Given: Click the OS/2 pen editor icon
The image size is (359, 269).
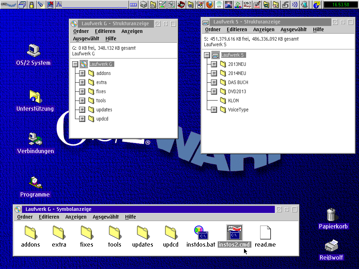Looking at the screenshot, I should [257, 5].
